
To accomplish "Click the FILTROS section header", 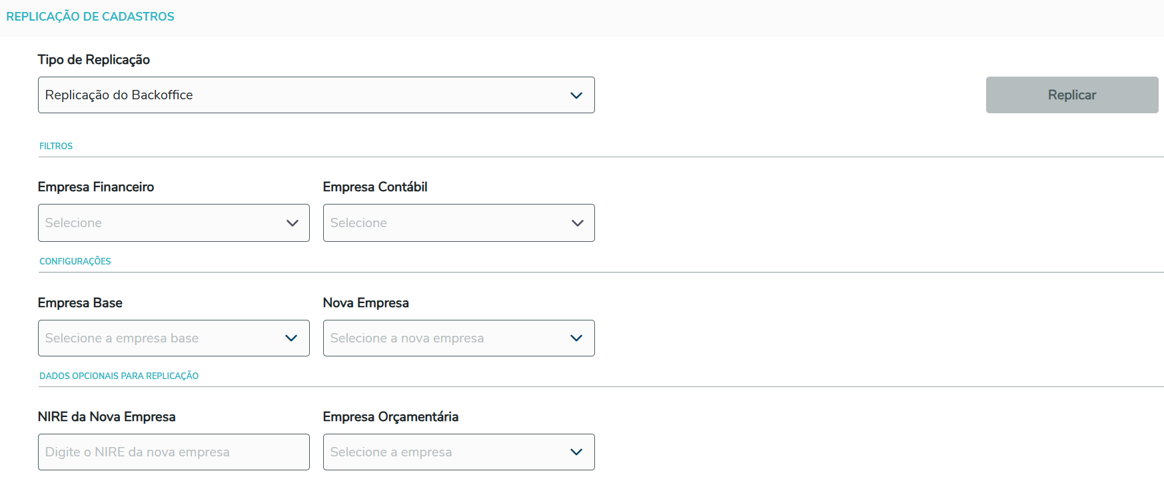I will (x=56, y=146).
